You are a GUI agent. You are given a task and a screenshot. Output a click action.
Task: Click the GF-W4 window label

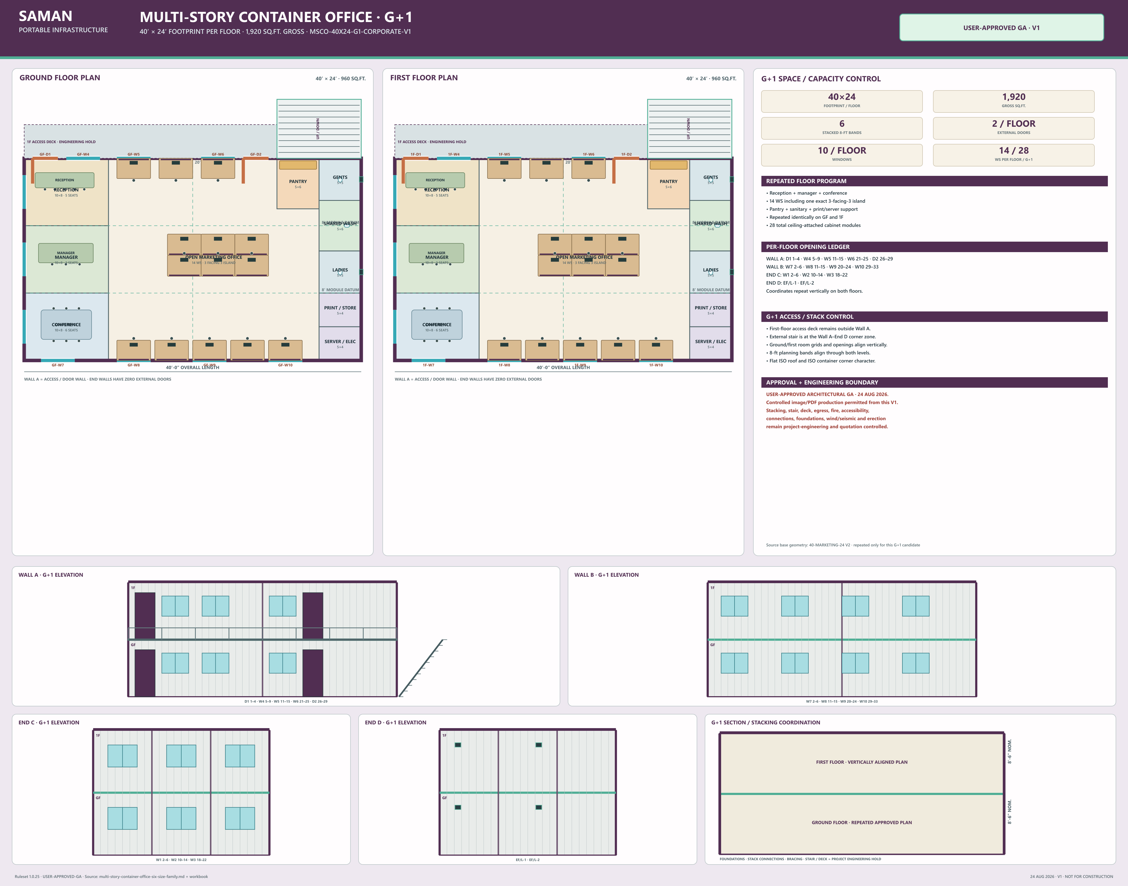(x=83, y=154)
